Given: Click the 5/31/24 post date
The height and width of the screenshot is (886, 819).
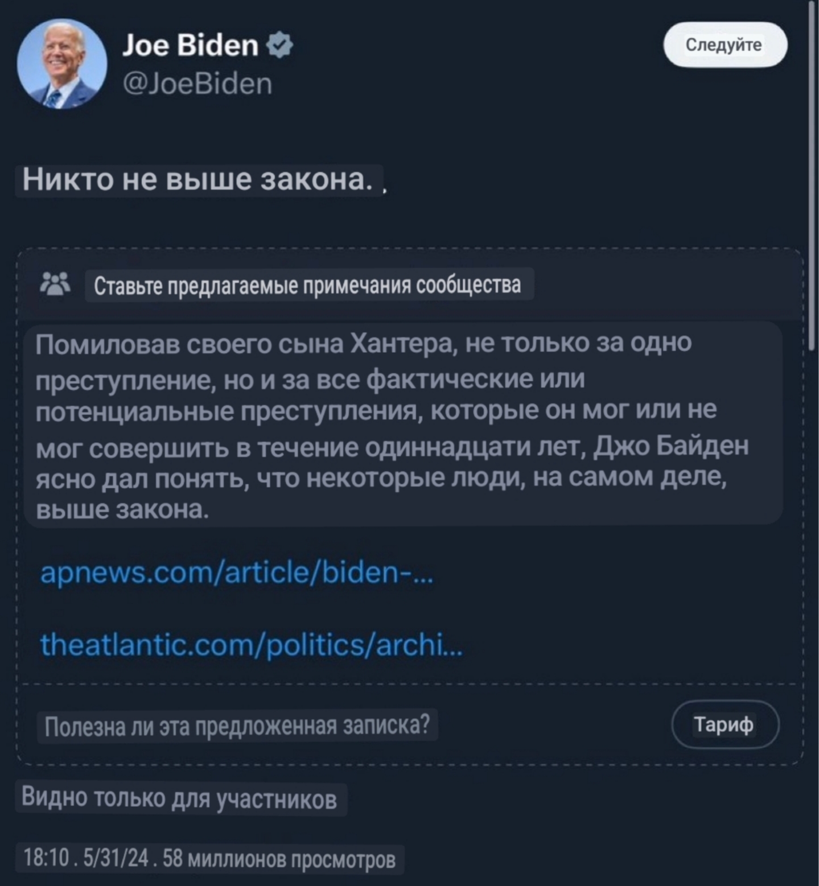Looking at the screenshot, I should pos(116,859).
